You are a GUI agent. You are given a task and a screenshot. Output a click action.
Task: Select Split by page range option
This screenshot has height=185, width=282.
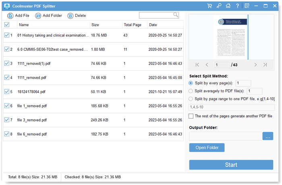pos(191,99)
